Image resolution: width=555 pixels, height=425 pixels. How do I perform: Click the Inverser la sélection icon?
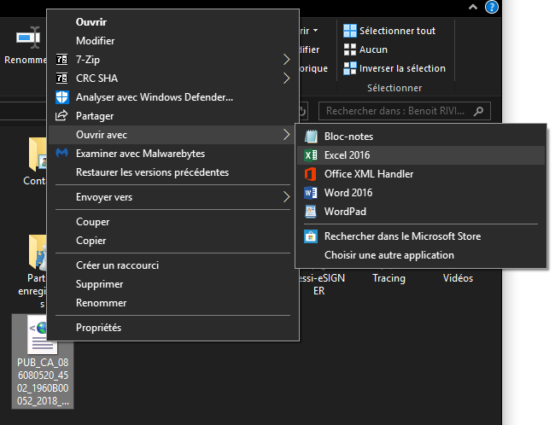tap(350, 68)
